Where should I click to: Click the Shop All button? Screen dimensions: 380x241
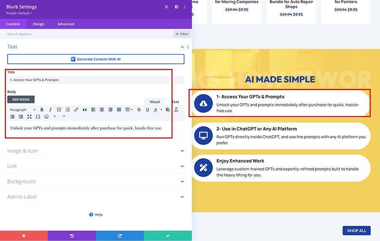356,230
